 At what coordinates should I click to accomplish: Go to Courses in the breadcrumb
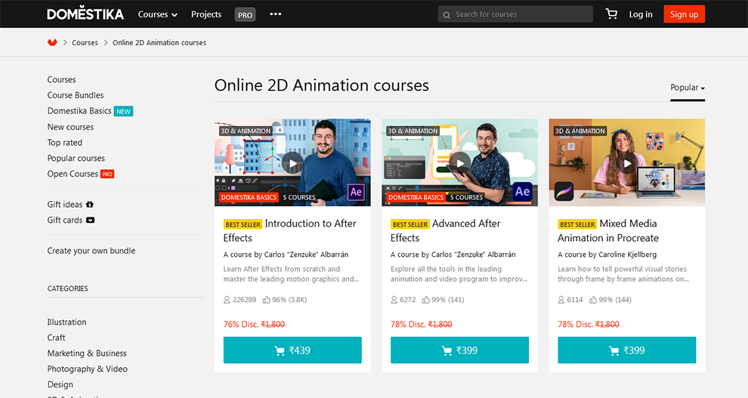[85, 42]
